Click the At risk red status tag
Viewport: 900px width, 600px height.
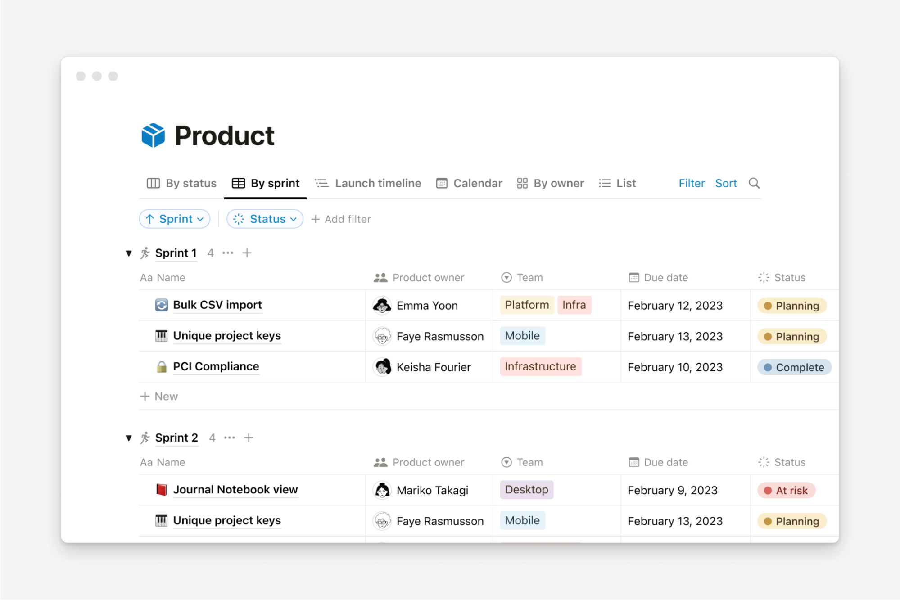pyautogui.click(x=786, y=491)
